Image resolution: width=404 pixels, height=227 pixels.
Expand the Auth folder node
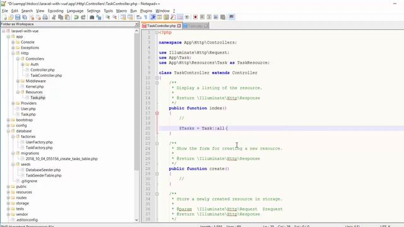pyautogui.click(x=23, y=64)
